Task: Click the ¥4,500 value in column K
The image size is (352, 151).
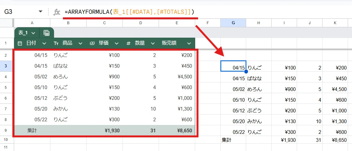Action: (339, 89)
